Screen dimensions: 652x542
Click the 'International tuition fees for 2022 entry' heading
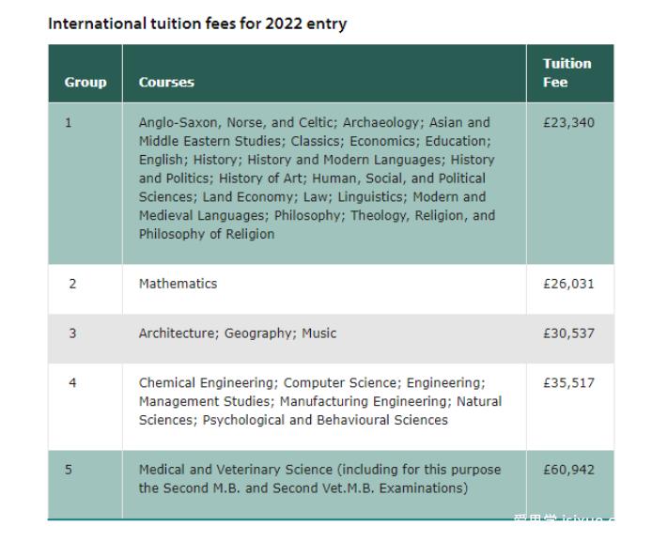point(197,23)
